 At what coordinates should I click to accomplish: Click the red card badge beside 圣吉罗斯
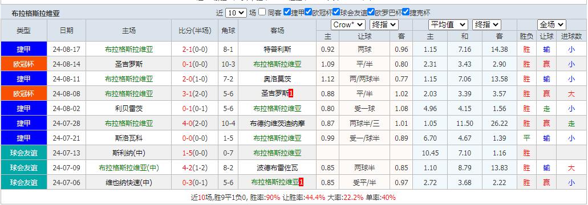tap(291, 93)
